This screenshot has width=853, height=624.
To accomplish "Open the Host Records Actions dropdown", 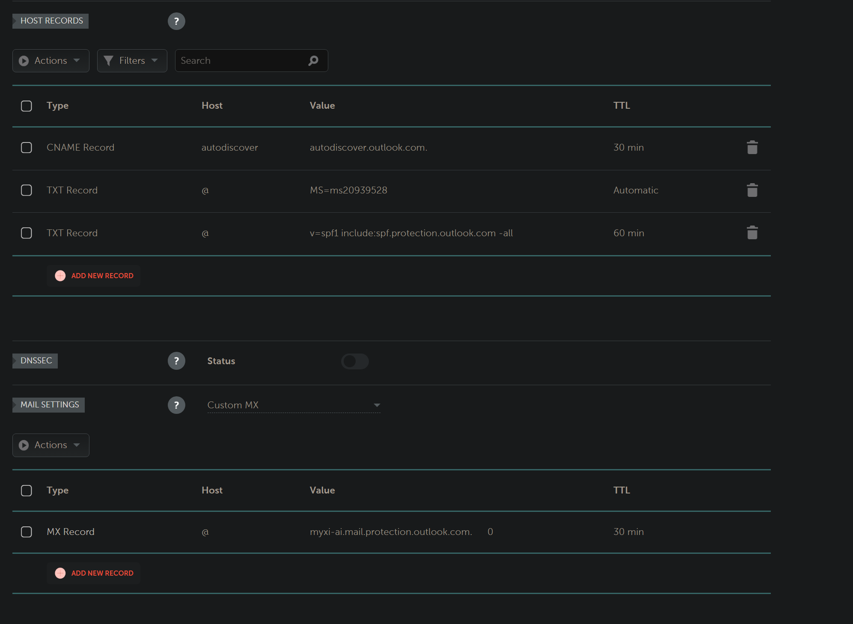I will pyautogui.click(x=51, y=61).
